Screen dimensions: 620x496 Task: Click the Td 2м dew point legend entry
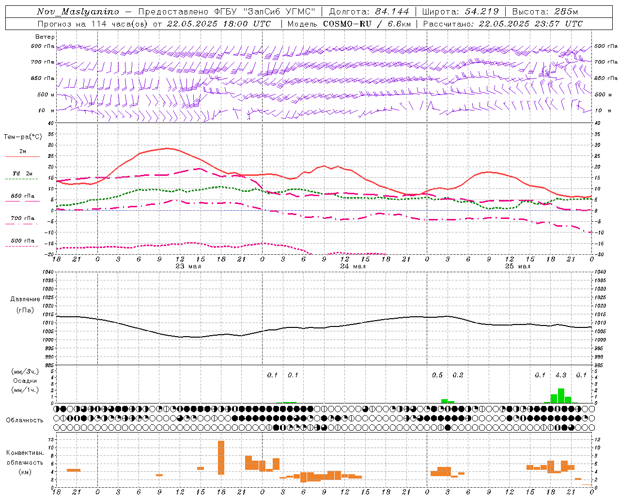[x=22, y=173]
